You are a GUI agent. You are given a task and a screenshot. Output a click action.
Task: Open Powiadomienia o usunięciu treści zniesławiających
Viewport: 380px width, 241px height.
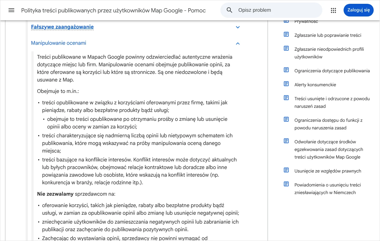[328, 189]
